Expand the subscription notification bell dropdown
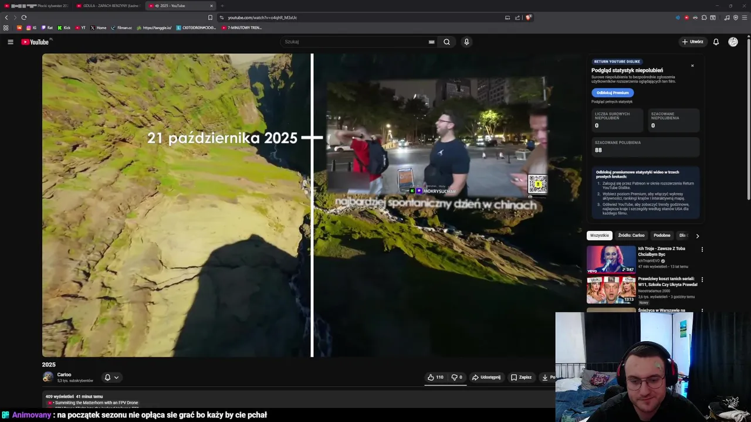 111,377
